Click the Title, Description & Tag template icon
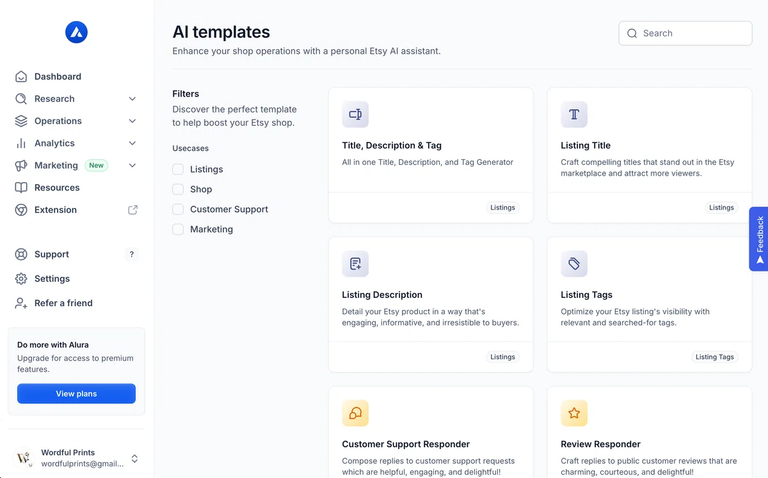This screenshot has height=478, width=768. pos(355,114)
